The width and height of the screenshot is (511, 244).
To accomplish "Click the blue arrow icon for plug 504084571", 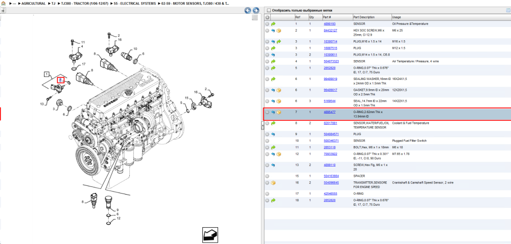I will click(273, 134).
